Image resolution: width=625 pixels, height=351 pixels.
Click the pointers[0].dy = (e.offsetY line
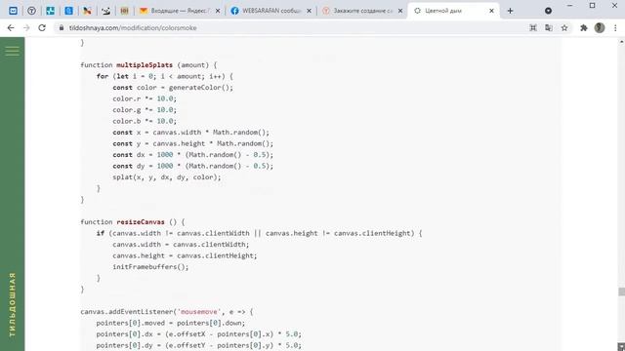point(199,345)
